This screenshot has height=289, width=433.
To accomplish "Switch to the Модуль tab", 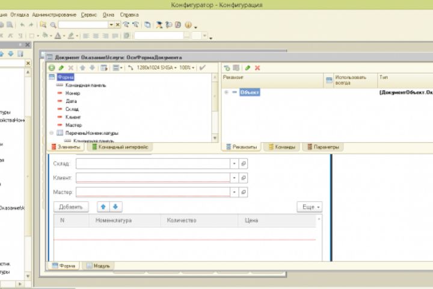I will [x=98, y=266].
